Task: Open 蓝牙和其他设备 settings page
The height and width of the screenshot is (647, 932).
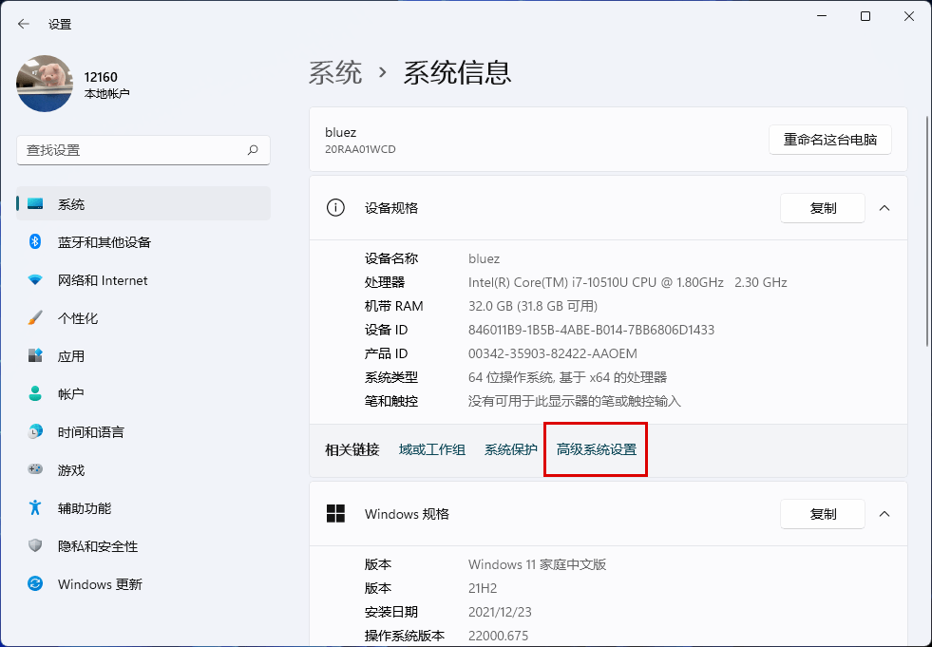Action: point(143,242)
